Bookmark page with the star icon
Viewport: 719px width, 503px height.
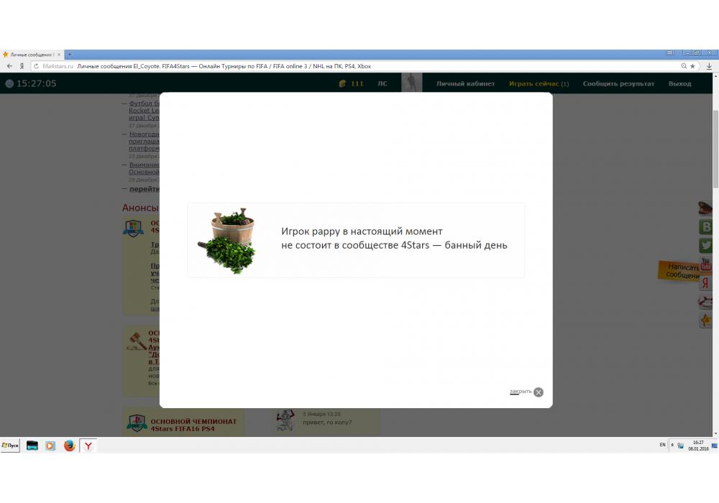[692, 66]
